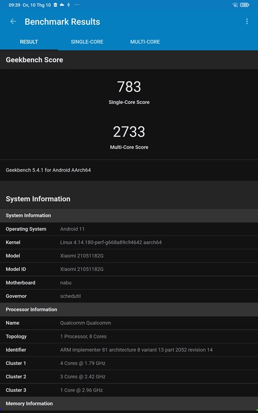The width and height of the screenshot is (258, 413).
Task: Tap the Wi-Fi status icon
Action: pos(235,5)
